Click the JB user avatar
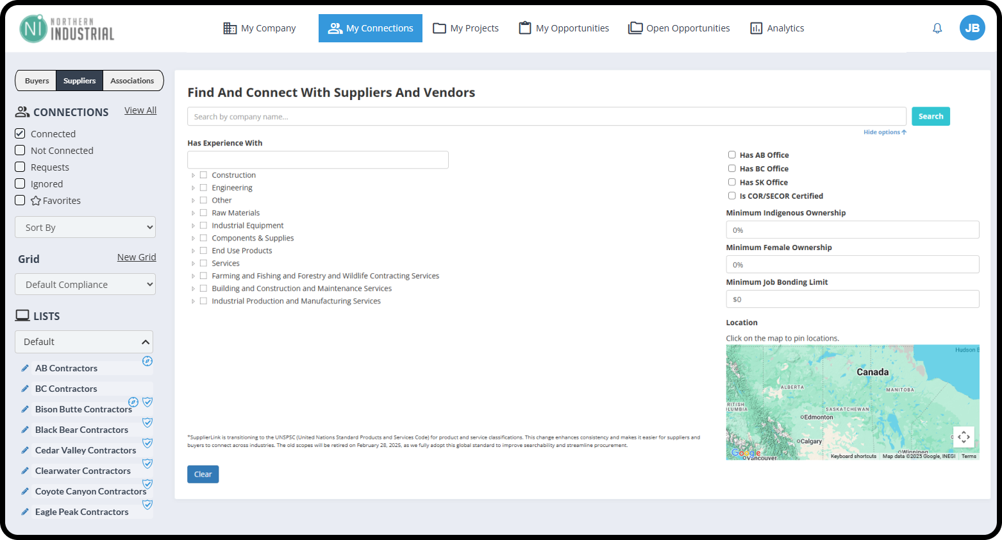 972,28
